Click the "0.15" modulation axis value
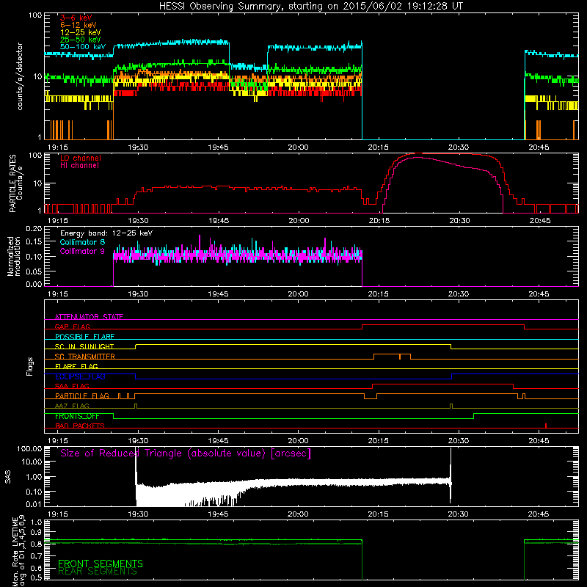Viewport: 587px width, 587px height. tap(34, 242)
